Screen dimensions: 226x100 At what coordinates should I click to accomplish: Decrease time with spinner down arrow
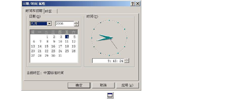point(127,62)
